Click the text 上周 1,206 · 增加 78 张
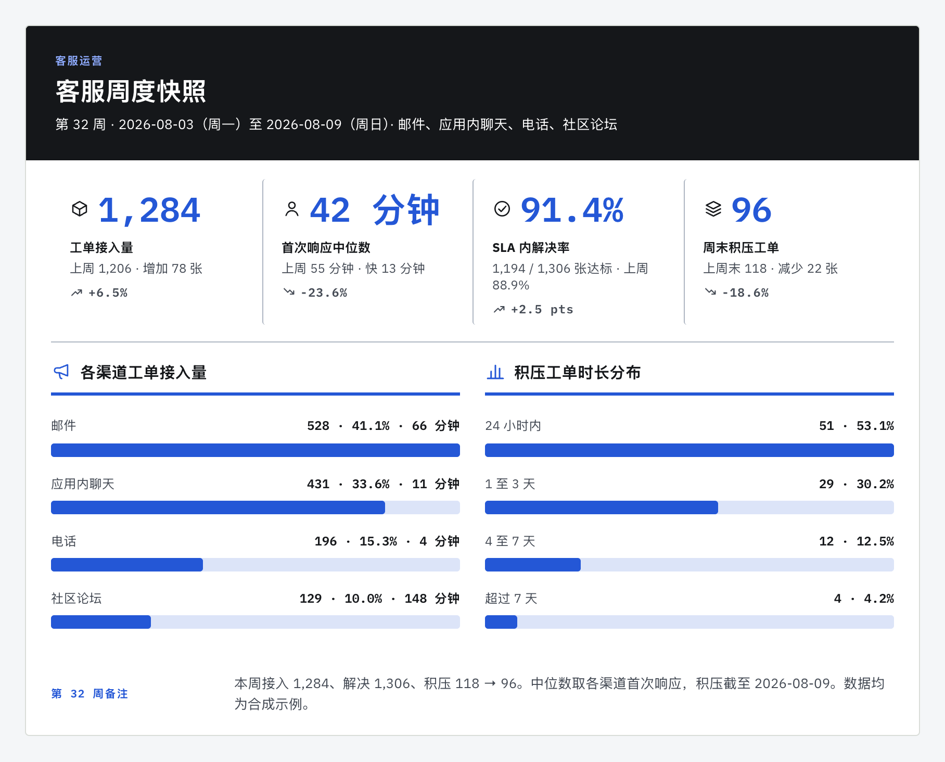Viewport: 945px width, 762px height. (x=136, y=269)
